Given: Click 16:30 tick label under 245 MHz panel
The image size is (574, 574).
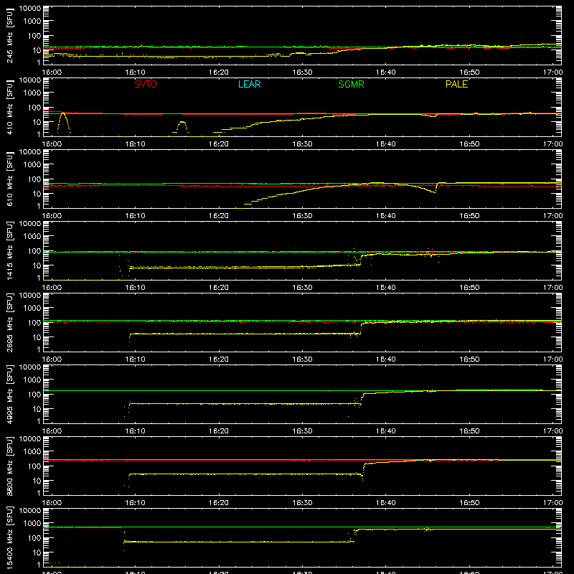Looking at the screenshot, I should coord(302,72).
